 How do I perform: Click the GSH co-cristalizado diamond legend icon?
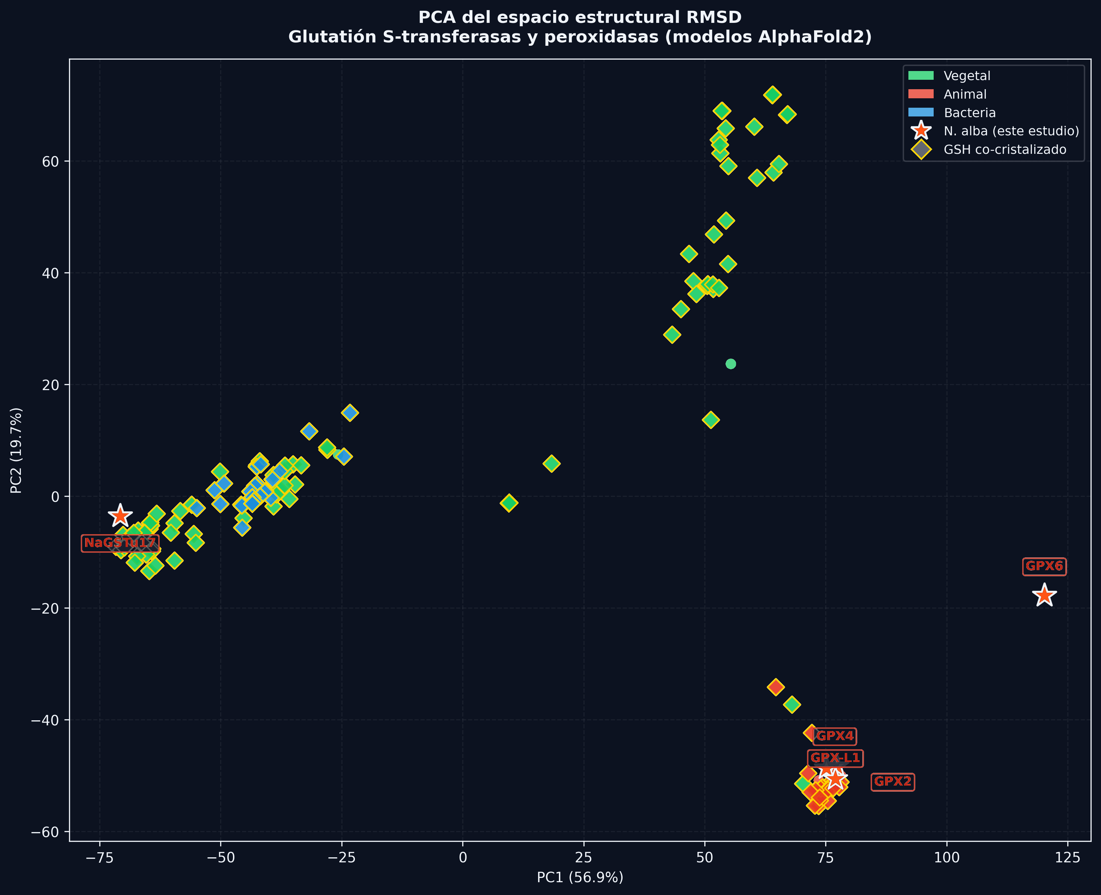pyautogui.click(x=921, y=149)
